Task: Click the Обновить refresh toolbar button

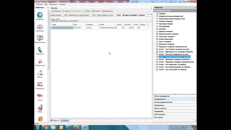Action: coord(56,11)
